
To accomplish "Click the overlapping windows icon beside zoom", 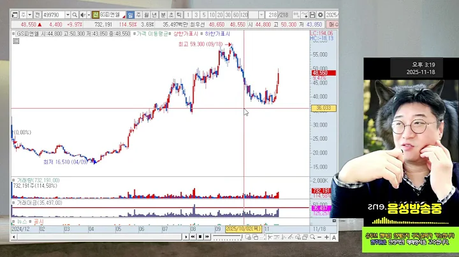I will click(305, 237).
